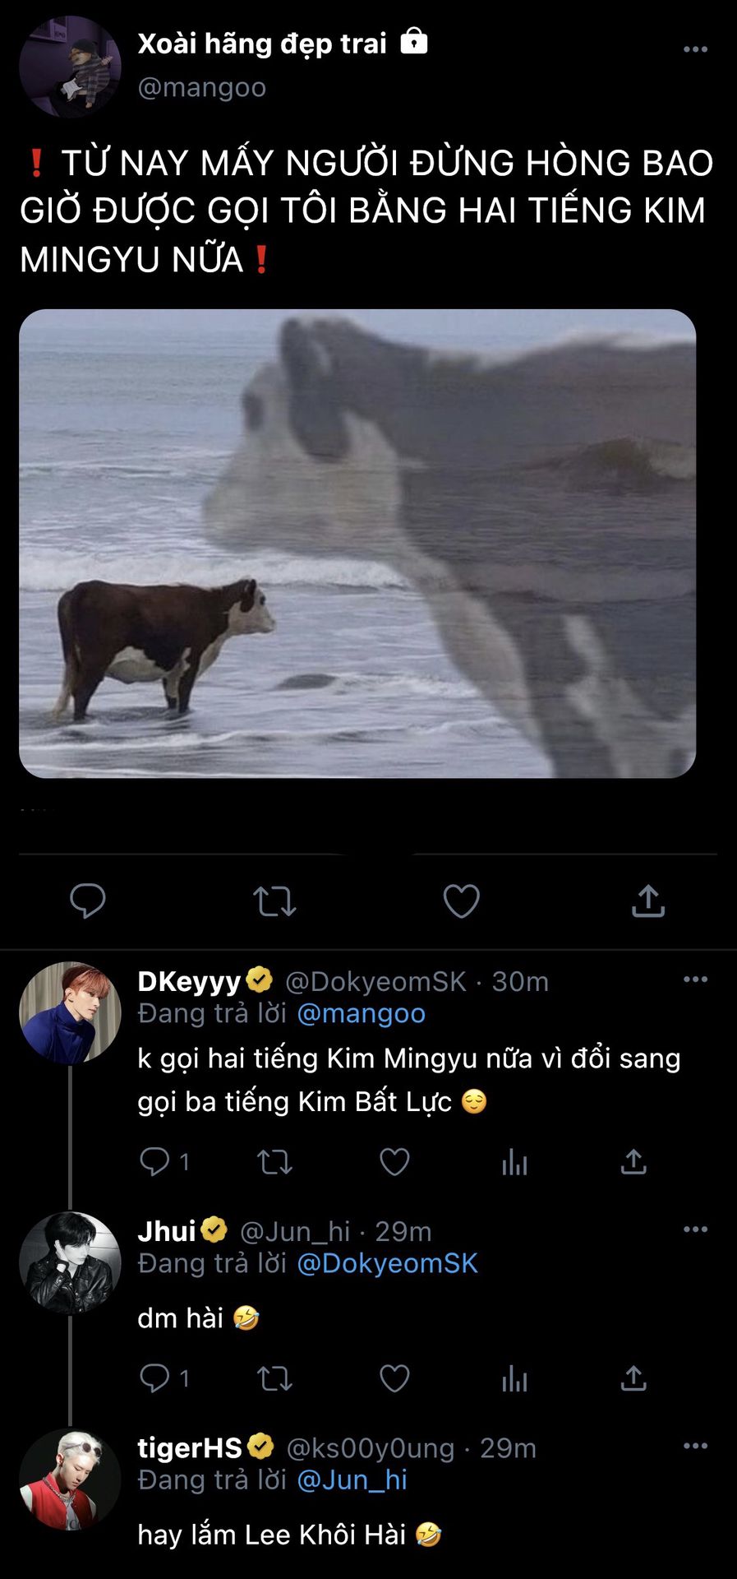
Task: Share DKeyyy's reply
Action: pyautogui.click(x=633, y=1162)
